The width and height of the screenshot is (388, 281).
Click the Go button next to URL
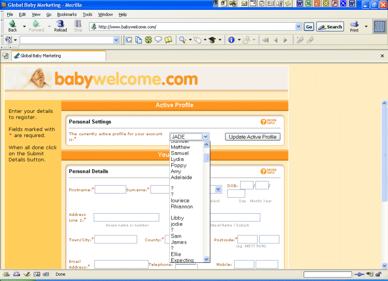(x=309, y=27)
